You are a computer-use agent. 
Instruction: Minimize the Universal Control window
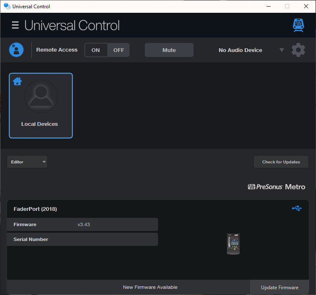269,6
